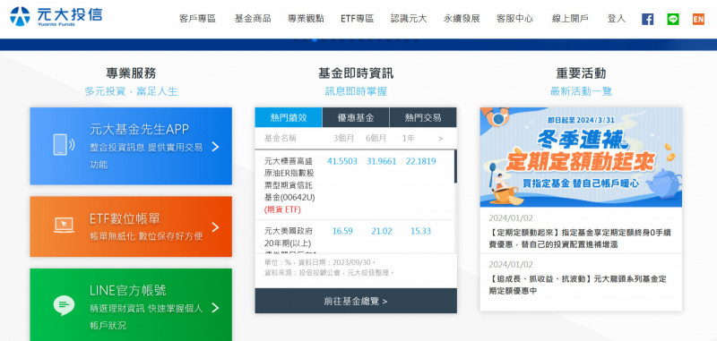
Task: Open the ETF數位帳單 card title
Action: tap(125, 218)
